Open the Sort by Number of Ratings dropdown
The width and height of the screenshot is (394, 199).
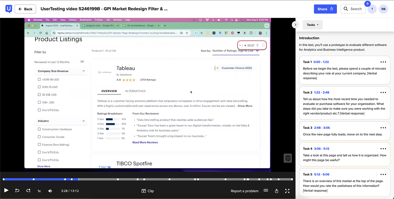(236, 51)
